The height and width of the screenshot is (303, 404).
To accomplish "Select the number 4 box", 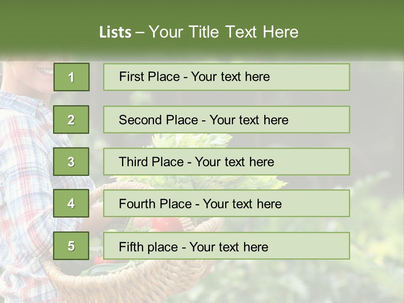I will [71, 203].
